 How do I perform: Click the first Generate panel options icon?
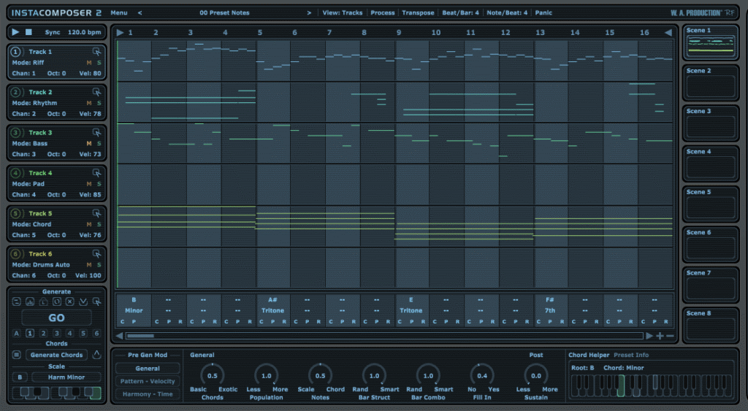click(17, 301)
